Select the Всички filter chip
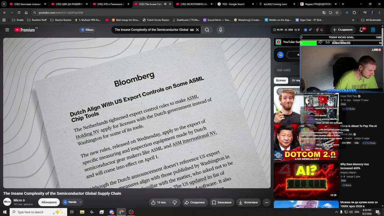384x216 pixels. point(281,80)
